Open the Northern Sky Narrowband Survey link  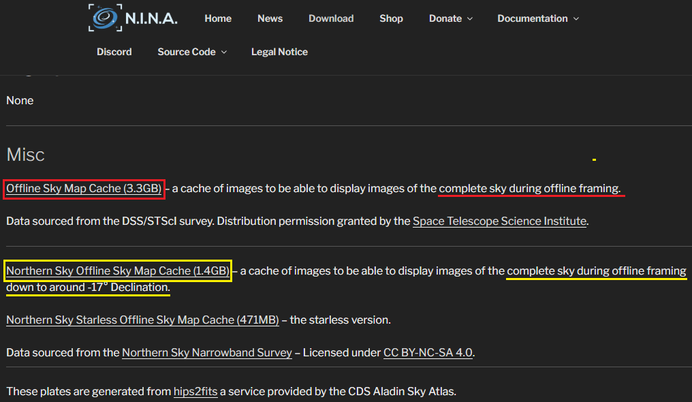(x=206, y=352)
